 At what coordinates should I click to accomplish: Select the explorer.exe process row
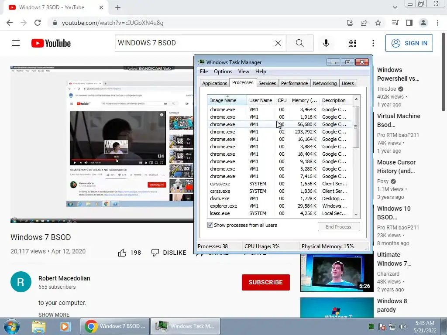tap(280, 206)
